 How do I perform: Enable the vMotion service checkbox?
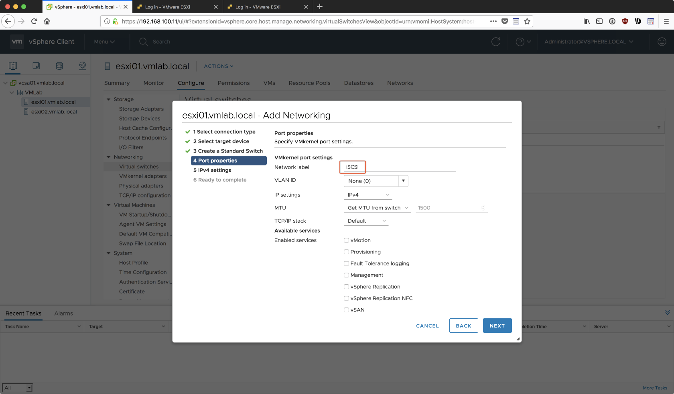tap(346, 240)
